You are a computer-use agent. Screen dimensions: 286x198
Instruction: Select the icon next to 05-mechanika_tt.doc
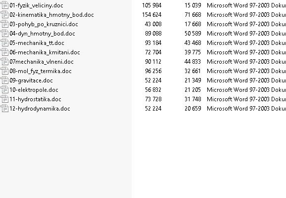click(4, 43)
